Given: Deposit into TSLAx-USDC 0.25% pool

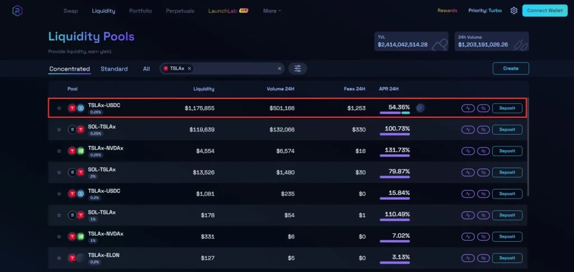Looking at the screenshot, I should [x=507, y=108].
